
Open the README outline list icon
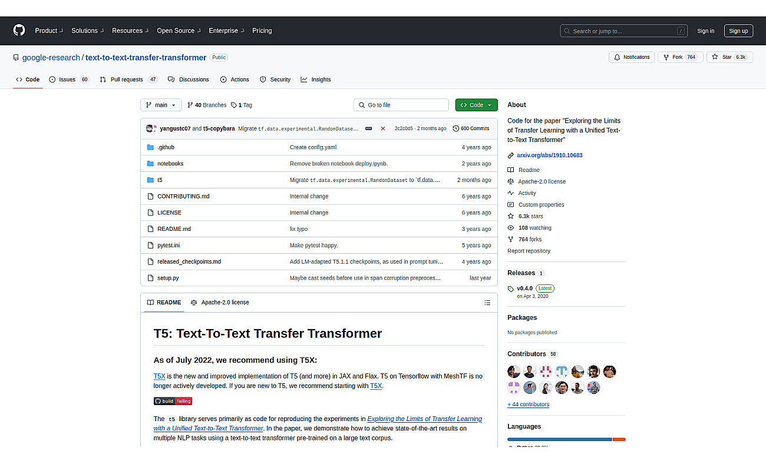point(487,303)
